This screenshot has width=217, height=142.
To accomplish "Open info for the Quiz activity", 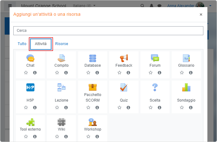I will (128, 107).
